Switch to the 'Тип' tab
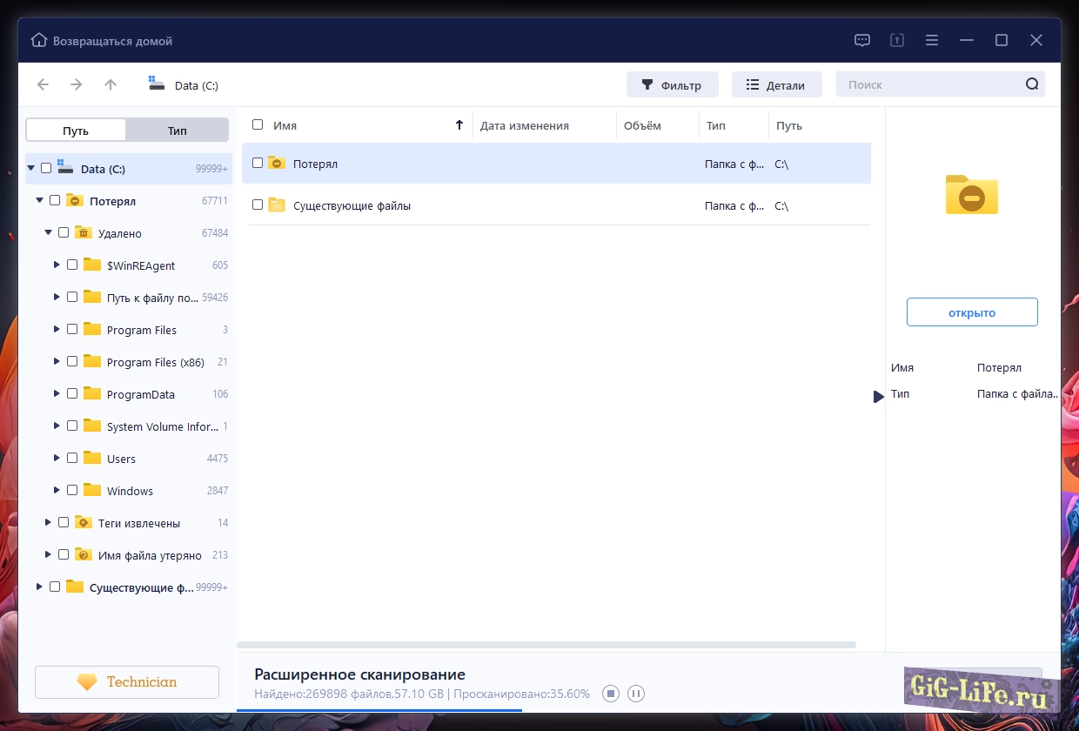Image resolution: width=1079 pixels, height=731 pixels. point(177,131)
